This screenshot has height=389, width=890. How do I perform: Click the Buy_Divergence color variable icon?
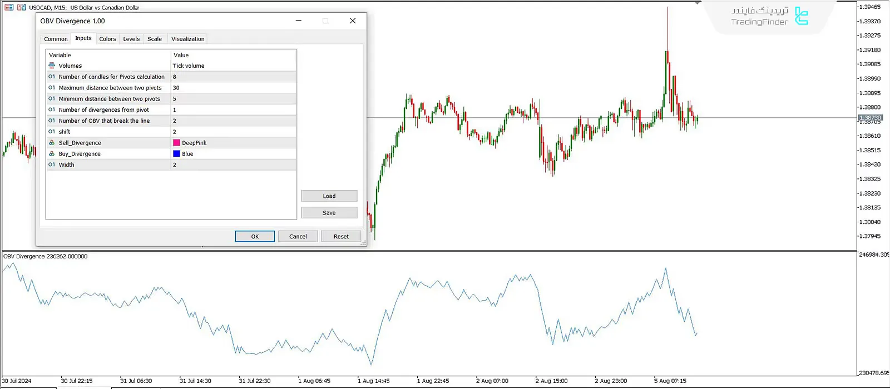pyautogui.click(x=52, y=154)
